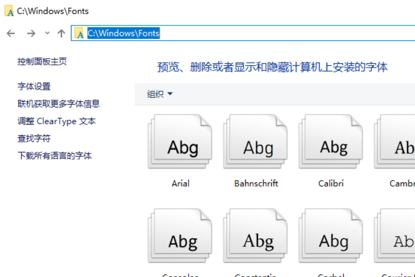
Task: Open 字体设置 link
Action: click(x=34, y=86)
